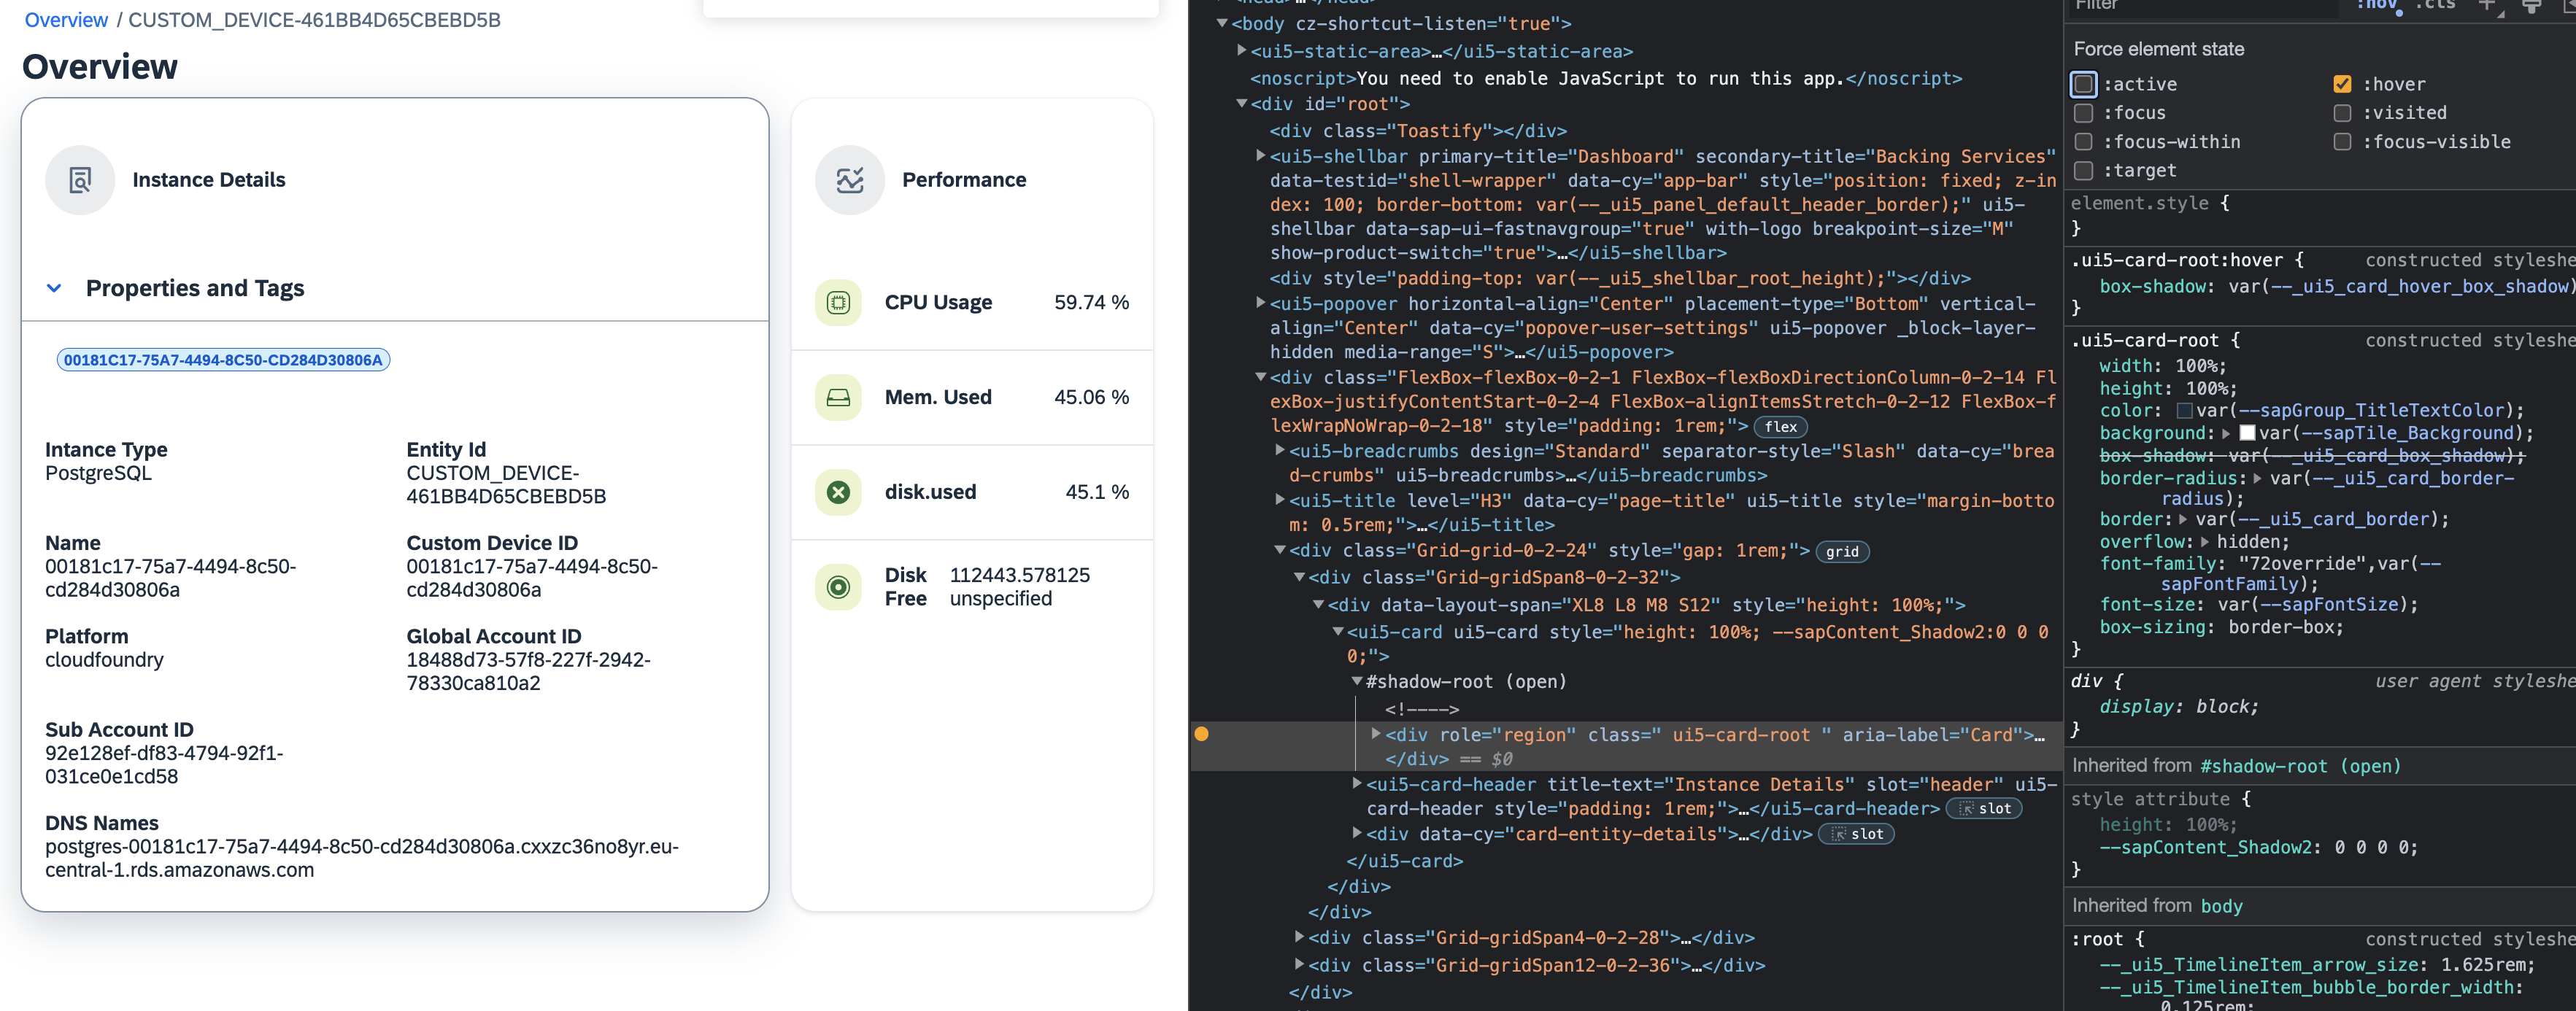Image resolution: width=2576 pixels, height=1011 pixels.
Task: Select the Disk Free target icon
Action: tap(838, 587)
